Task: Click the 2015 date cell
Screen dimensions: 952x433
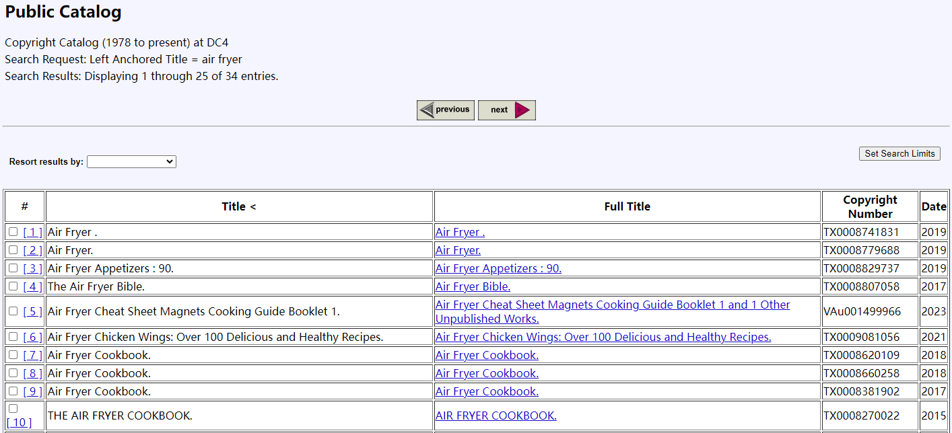Action: pyautogui.click(x=934, y=416)
